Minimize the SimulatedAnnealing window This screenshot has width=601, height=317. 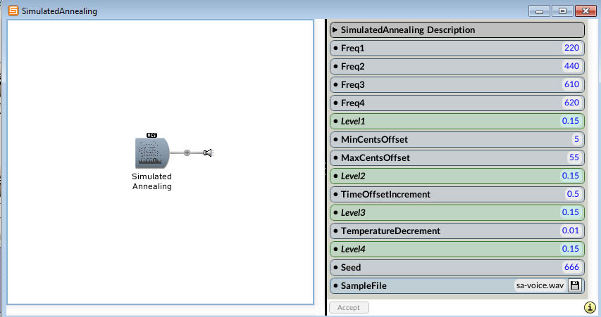539,11
